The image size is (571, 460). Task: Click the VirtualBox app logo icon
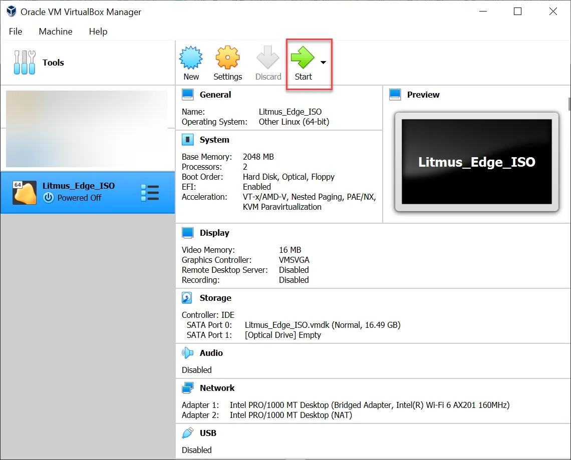(x=12, y=12)
